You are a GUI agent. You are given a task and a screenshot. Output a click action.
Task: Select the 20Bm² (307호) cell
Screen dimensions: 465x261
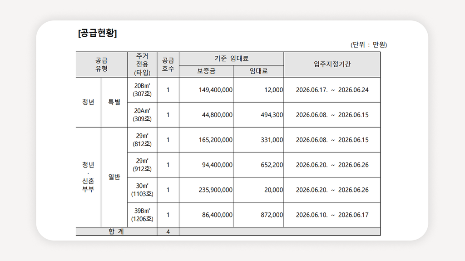(x=142, y=90)
